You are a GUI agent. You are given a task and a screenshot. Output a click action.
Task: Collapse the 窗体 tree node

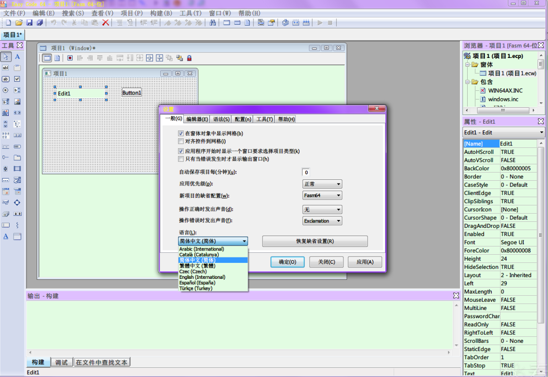468,65
